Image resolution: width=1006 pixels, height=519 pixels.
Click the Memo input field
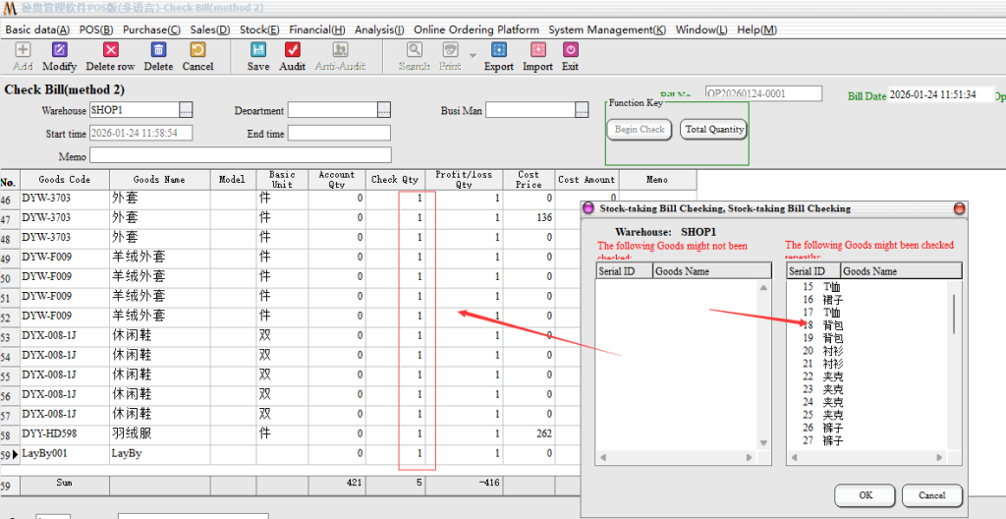click(241, 155)
